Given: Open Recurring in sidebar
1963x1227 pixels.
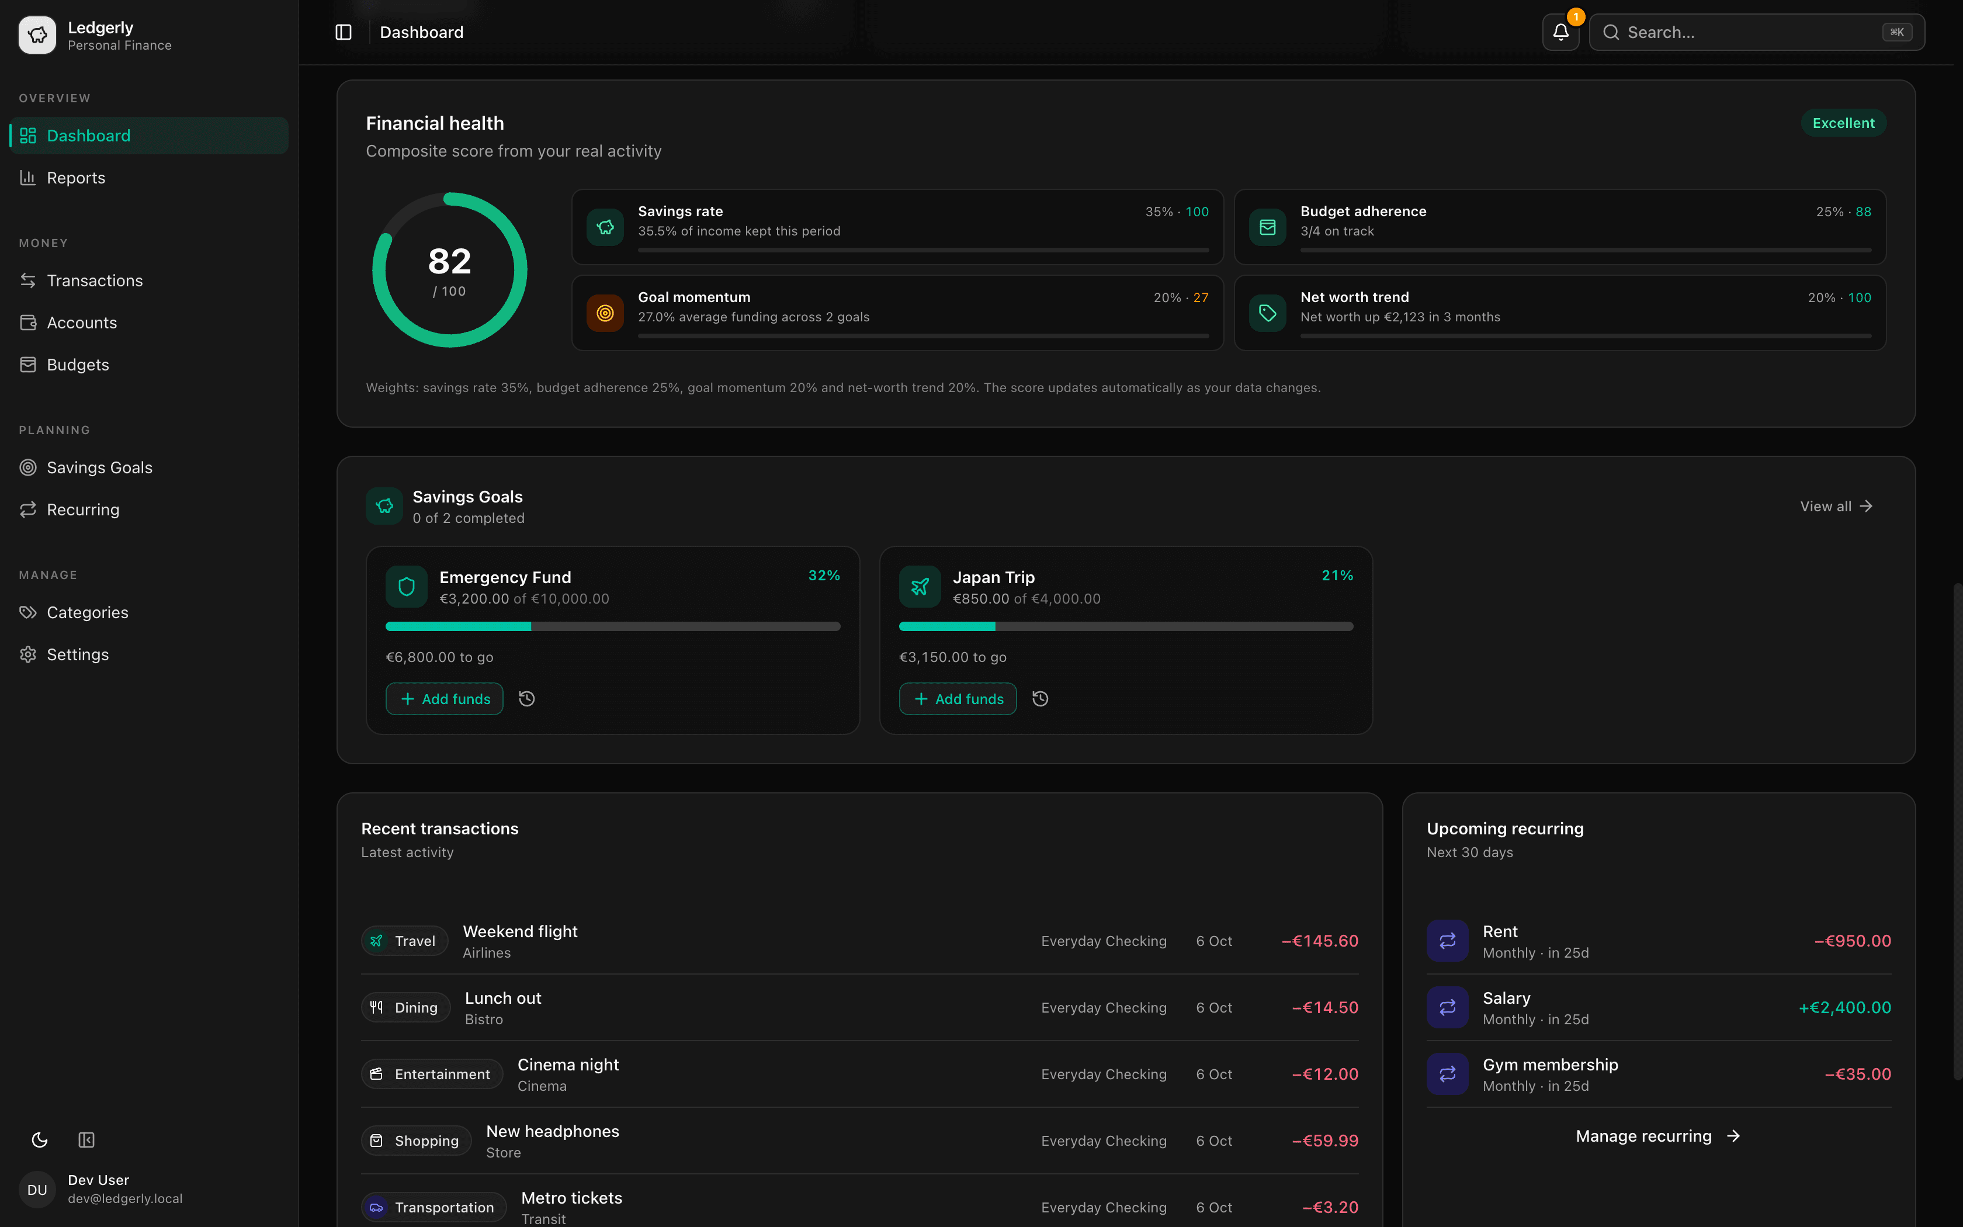Looking at the screenshot, I should (x=149, y=509).
